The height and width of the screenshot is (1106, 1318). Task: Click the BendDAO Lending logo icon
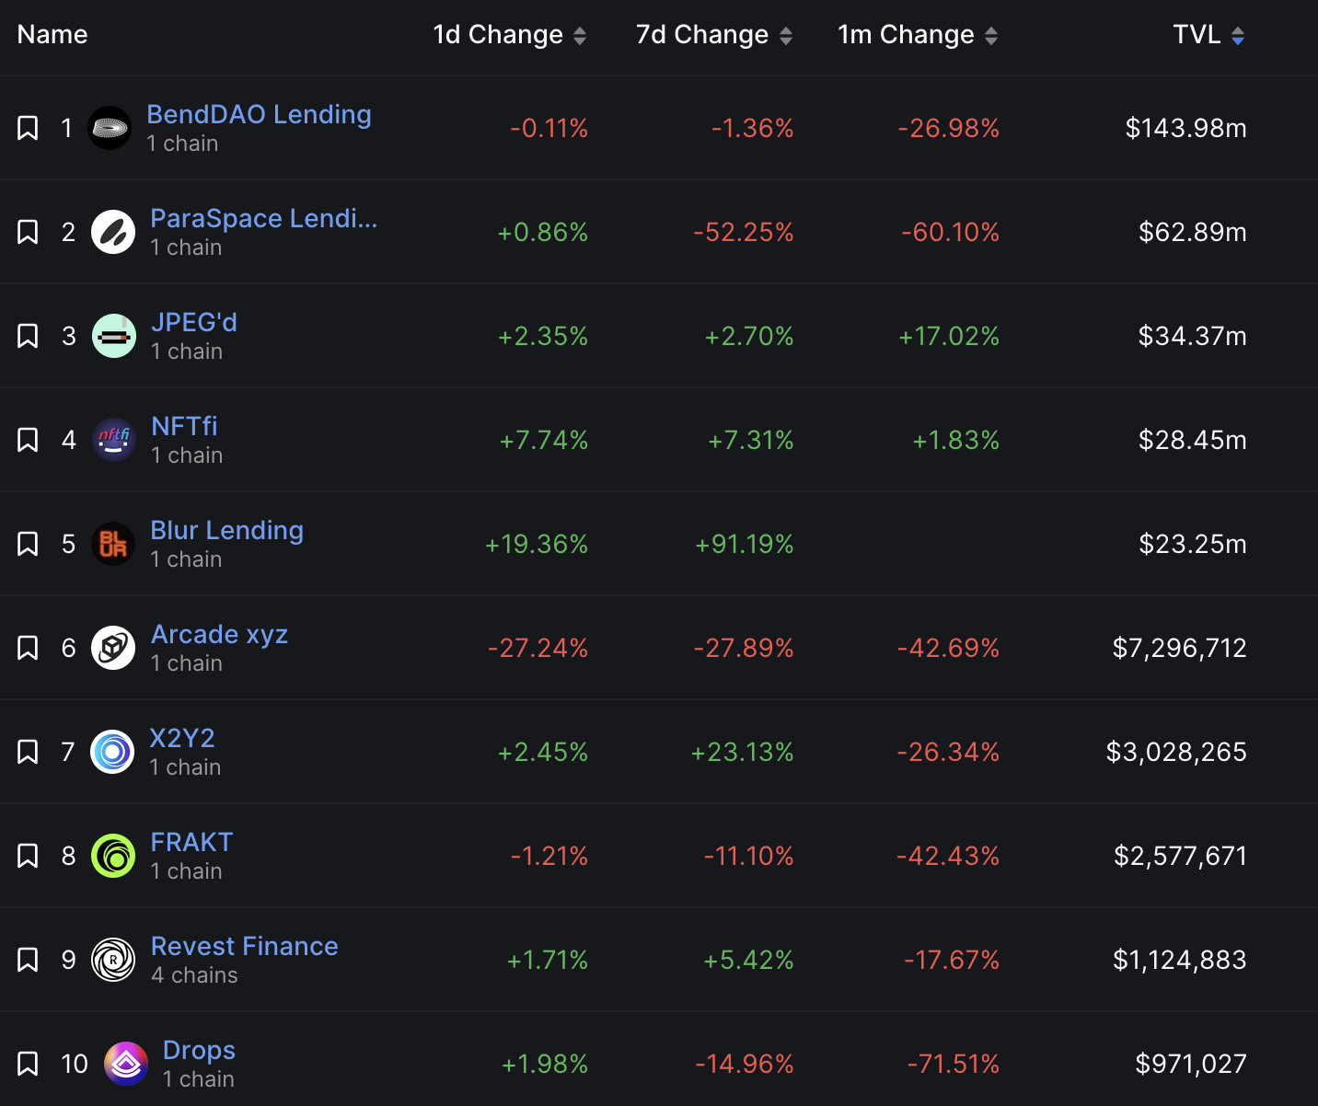(110, 128)
